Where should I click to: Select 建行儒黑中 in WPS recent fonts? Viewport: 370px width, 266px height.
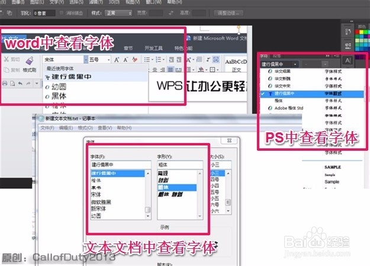tap(95, 77)
